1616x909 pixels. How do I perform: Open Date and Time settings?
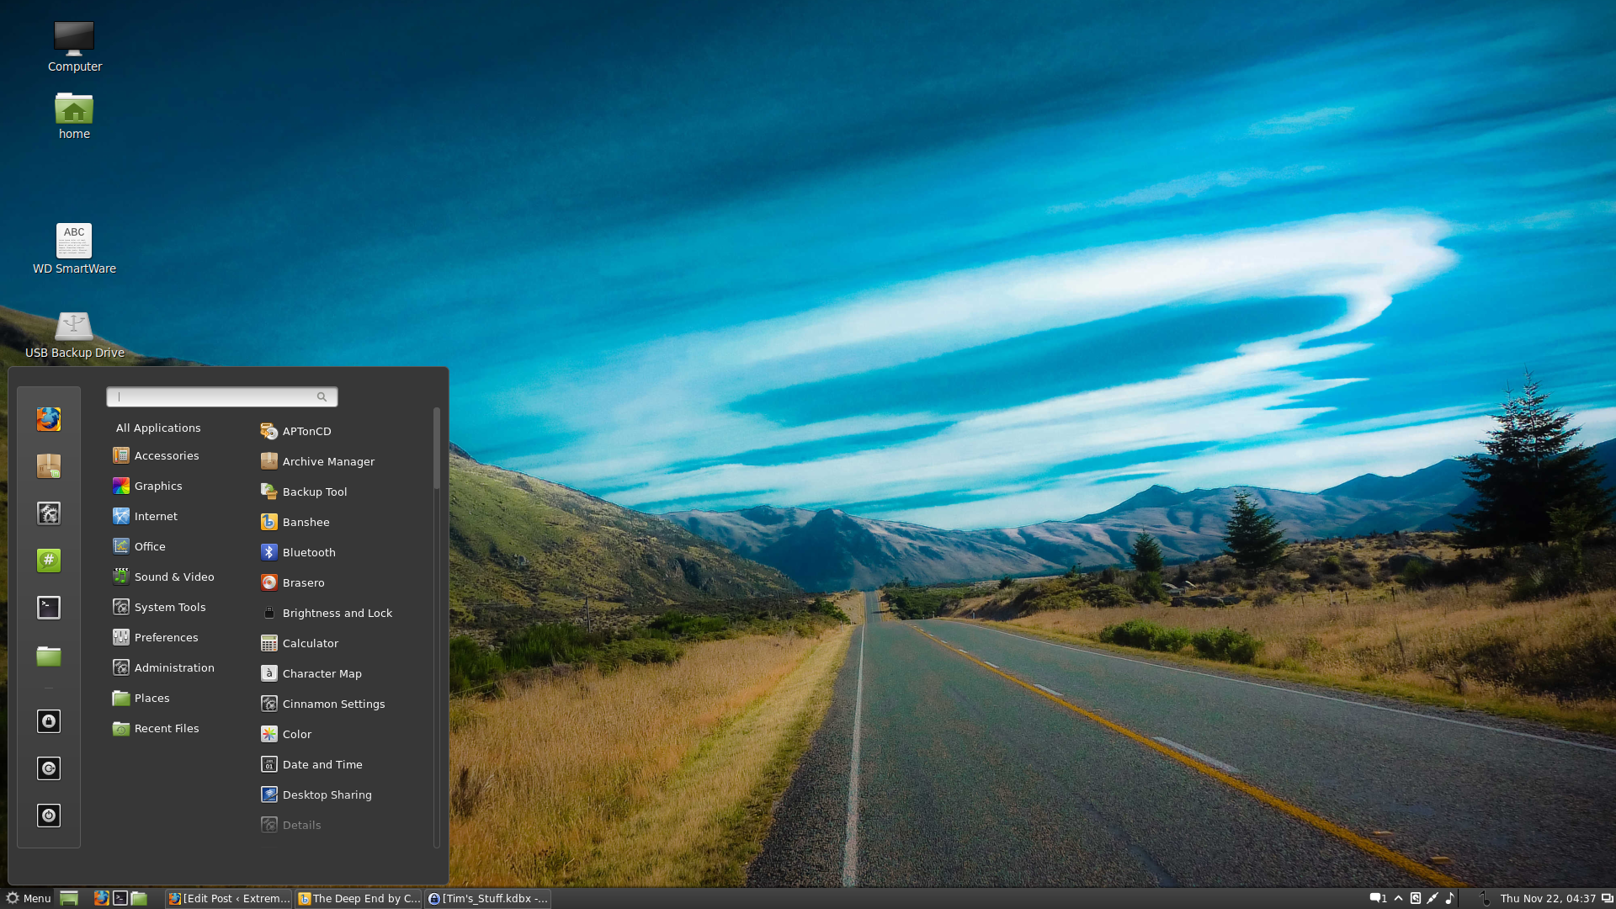[322, 763]
